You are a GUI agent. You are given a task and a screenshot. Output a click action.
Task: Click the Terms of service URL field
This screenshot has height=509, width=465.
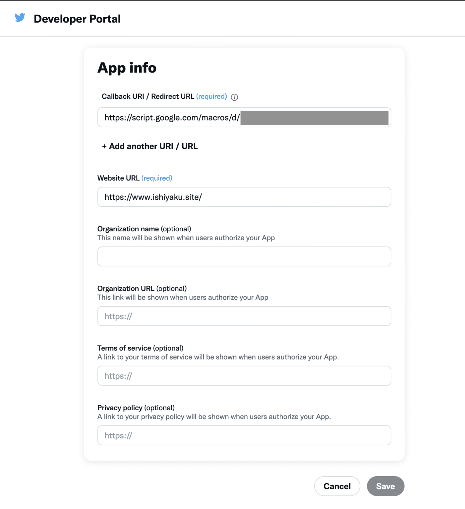point(244,376)
